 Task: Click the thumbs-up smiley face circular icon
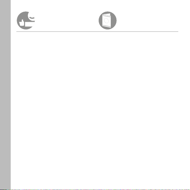pyautogui.click(x=26, y=20)
